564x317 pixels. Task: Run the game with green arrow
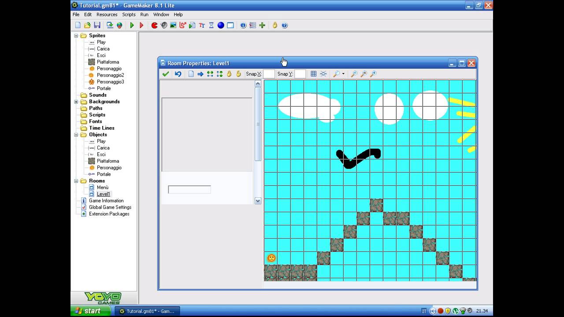[x=132, y=26]
